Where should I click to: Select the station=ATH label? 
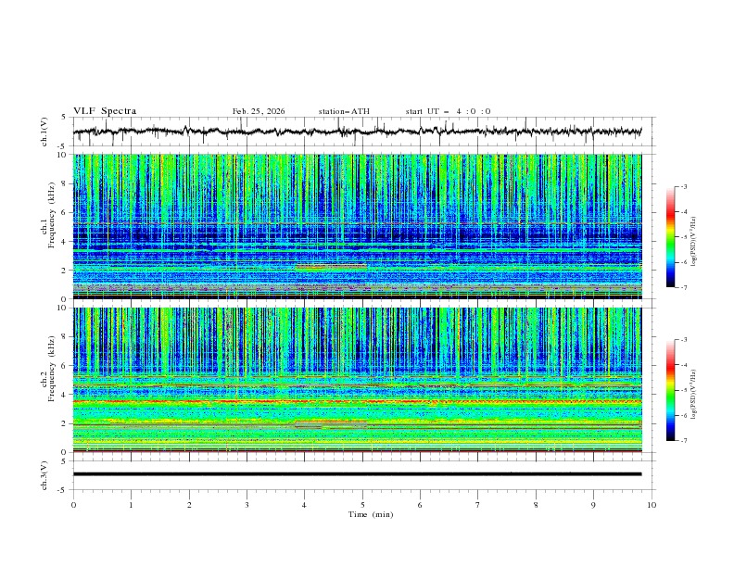click(x=344, y=111)
